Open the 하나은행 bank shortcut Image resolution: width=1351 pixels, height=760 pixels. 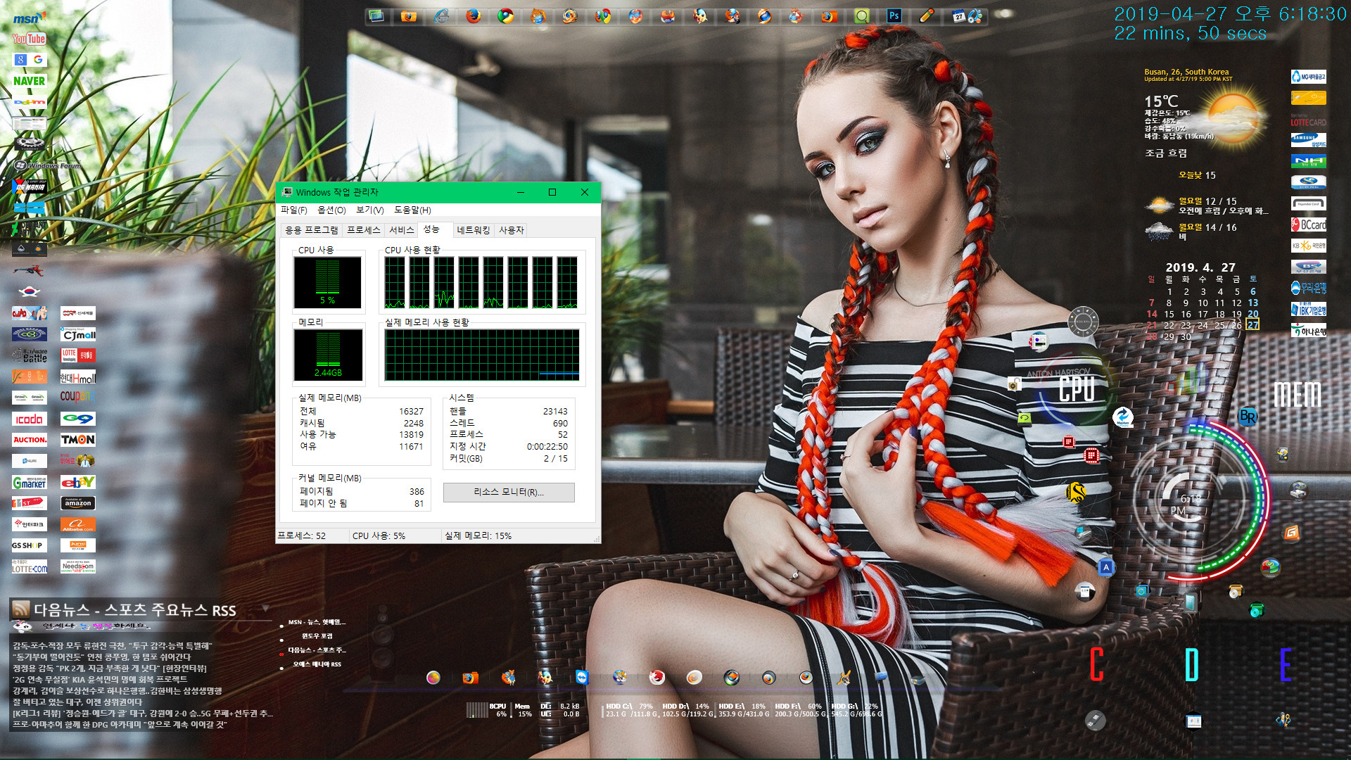click(1308, 330)
